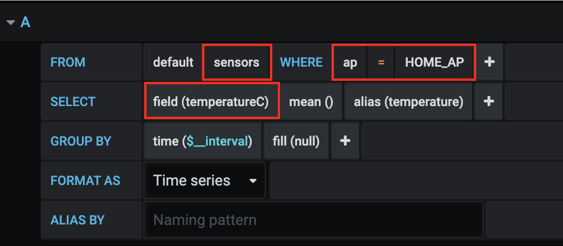Collapse query A with the arrow
Screen dimensions: 563x246
(x=11, y=22)
